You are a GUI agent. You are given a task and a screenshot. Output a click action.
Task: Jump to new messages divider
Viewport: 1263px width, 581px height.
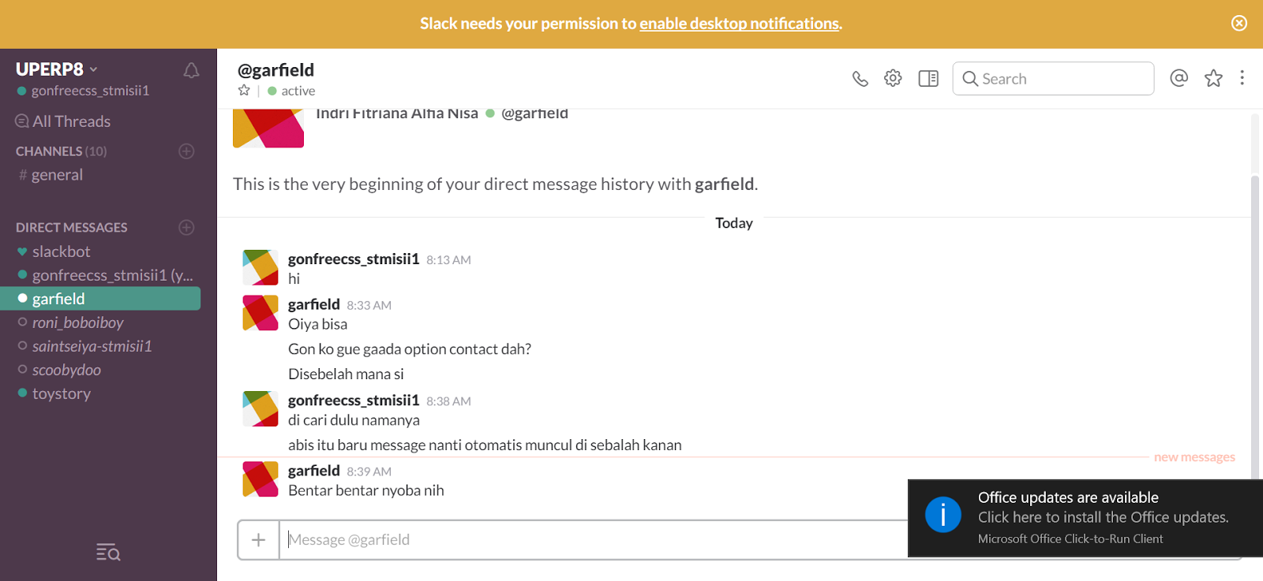(1194, 456)
